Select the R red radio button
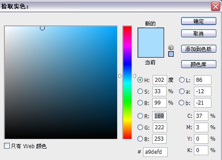The image size is (222, 160). pyautogui.click(x=140, y=116)
